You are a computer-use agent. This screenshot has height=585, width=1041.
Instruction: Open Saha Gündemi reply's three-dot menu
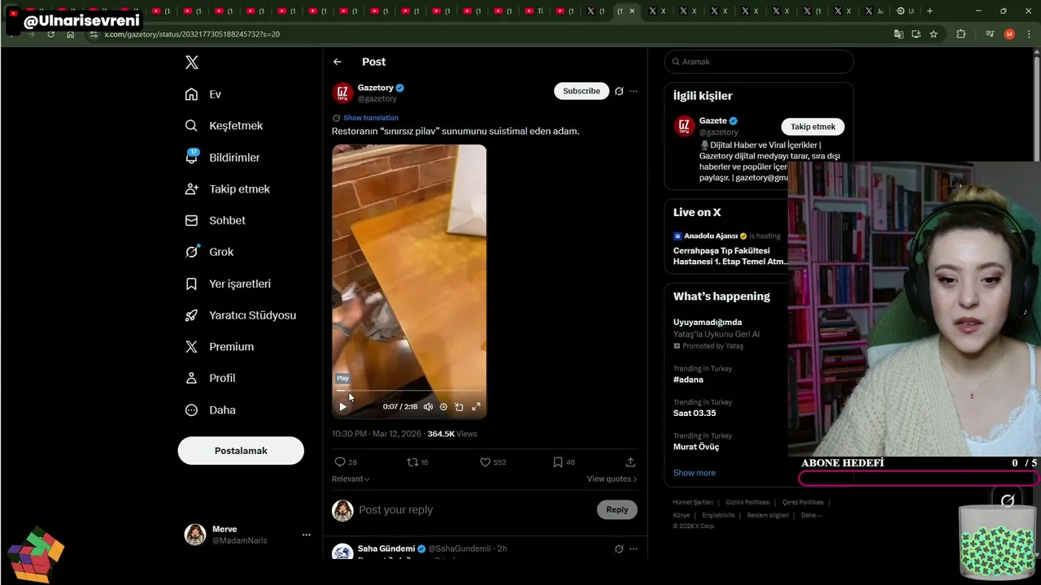pos(634,548)
